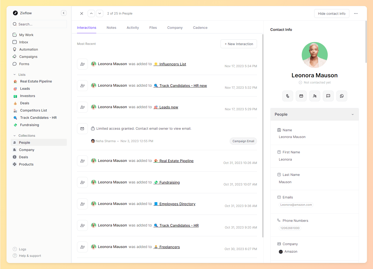Switch to the Cadence tab
373x269 pixels.
click(200, 28)
